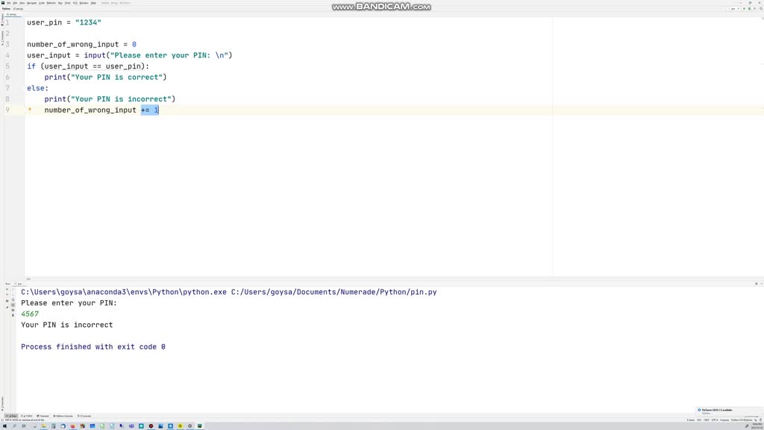
Task: Open File Explorer from the taskbar
Action: pos(44,426)
